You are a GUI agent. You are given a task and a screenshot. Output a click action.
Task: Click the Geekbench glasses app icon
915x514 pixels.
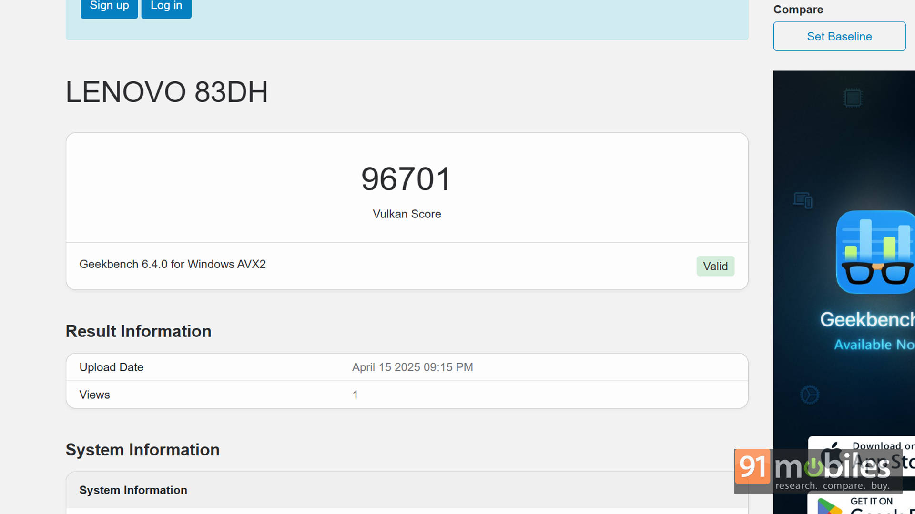(x=875, y=252)
